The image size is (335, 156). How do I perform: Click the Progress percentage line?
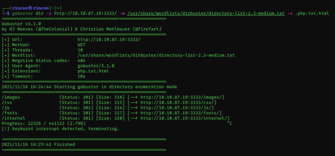coord(44,123)
